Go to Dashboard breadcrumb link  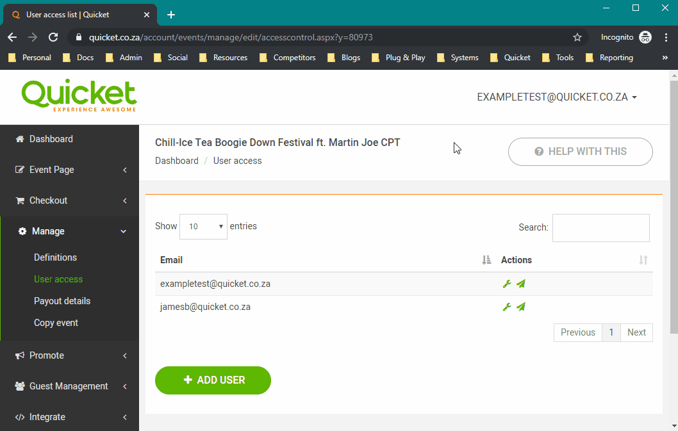tap(177, 161)
